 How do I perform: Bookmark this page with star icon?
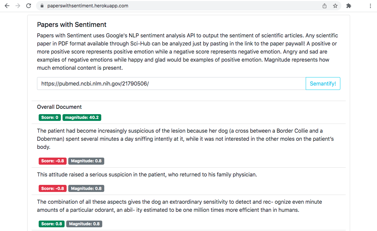[335, 6]
